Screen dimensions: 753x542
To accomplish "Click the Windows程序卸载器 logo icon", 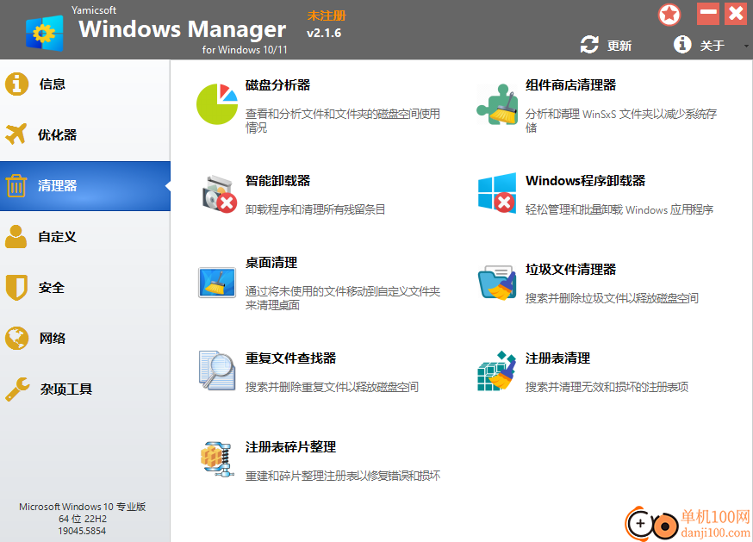I will click(x=497, y=193).
